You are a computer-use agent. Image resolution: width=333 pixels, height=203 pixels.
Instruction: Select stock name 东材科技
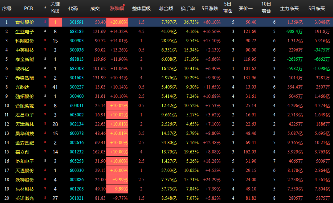25,189
